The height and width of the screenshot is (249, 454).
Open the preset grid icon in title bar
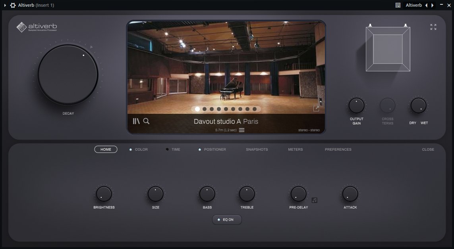point(398,5)
